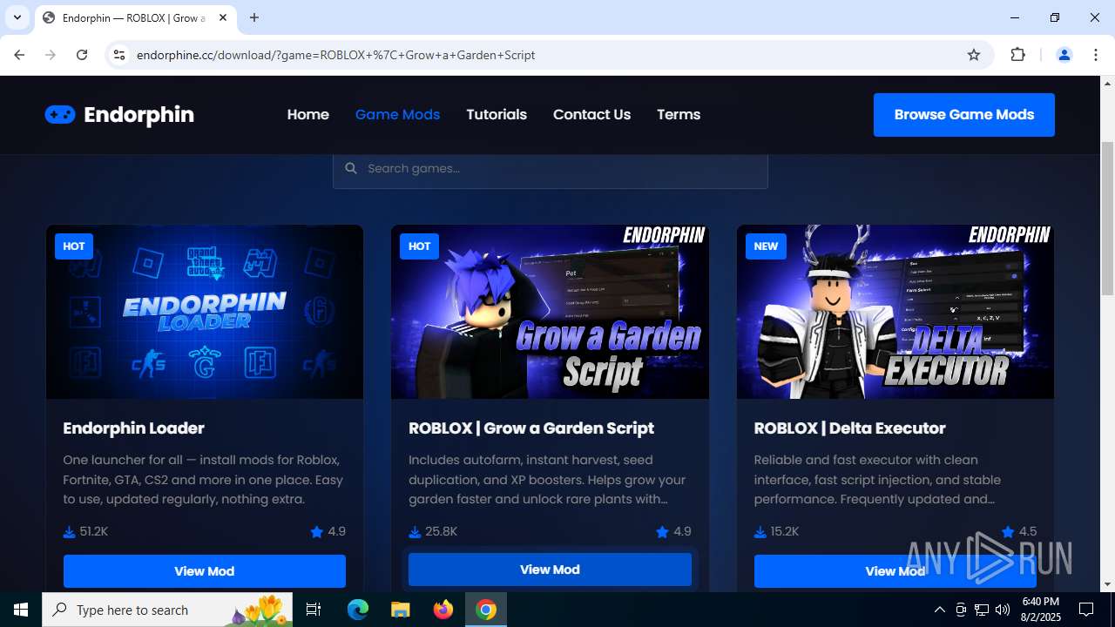Click the search magnifier icon in Search games
This screenshot has height=627, width=1115.
351,168
